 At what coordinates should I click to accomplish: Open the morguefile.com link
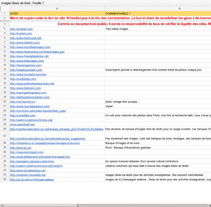pyautogui.click(x=23, y=79)
